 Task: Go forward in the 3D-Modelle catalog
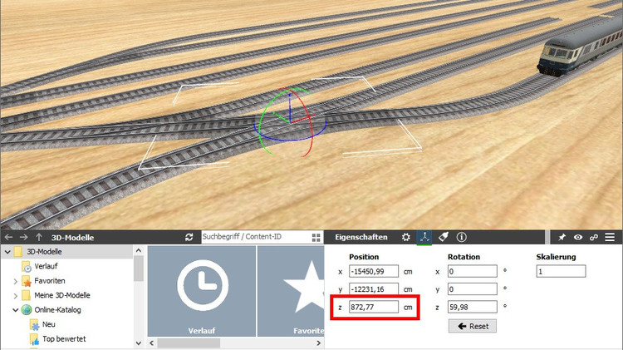click(24, 238)
